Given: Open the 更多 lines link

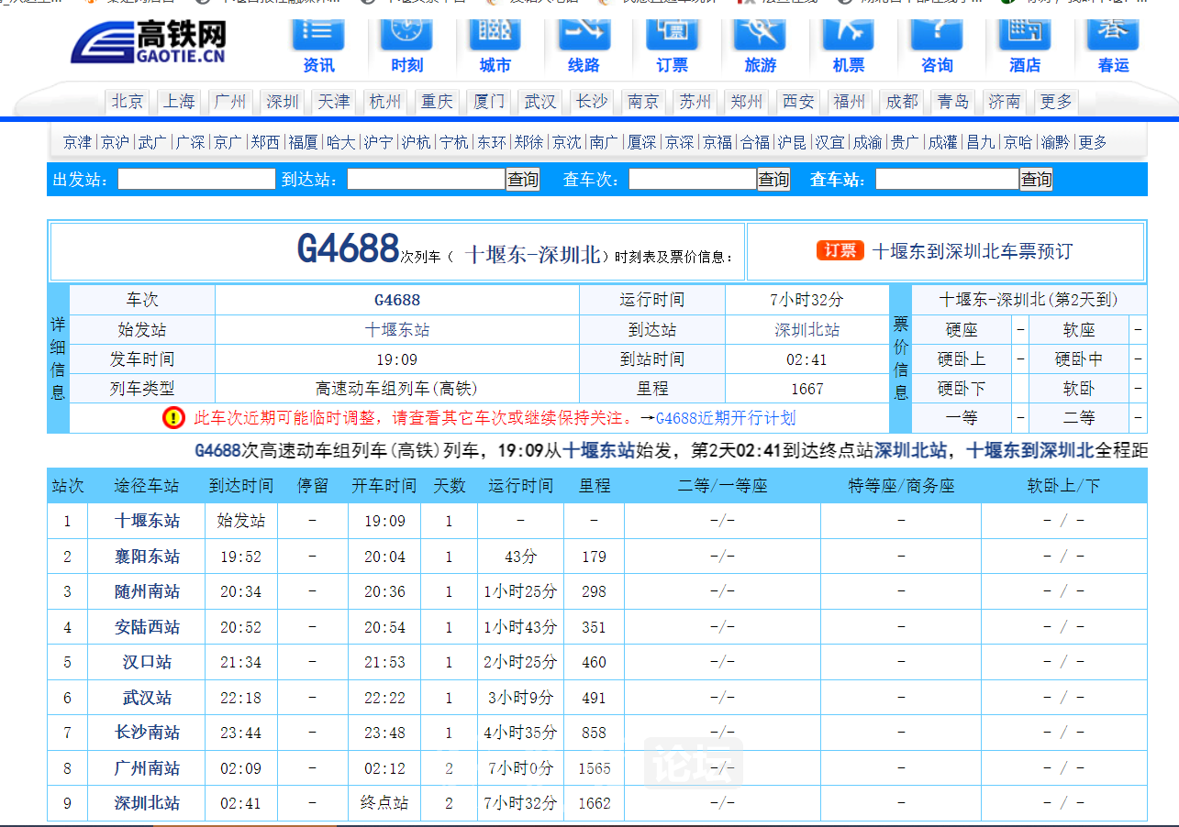Looking at the screenshot, I should 1093,142.
